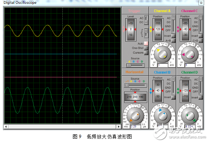
Task: Select source A under Trigger Source
Action: (x=129, y=62)
